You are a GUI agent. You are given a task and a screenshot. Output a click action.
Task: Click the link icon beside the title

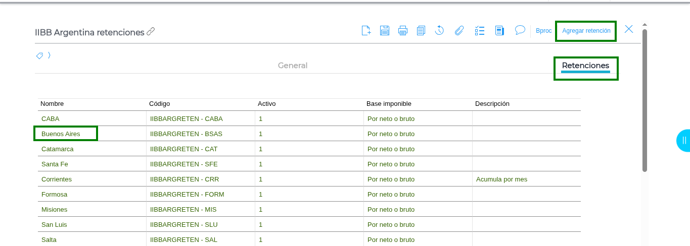pos(151,32)
